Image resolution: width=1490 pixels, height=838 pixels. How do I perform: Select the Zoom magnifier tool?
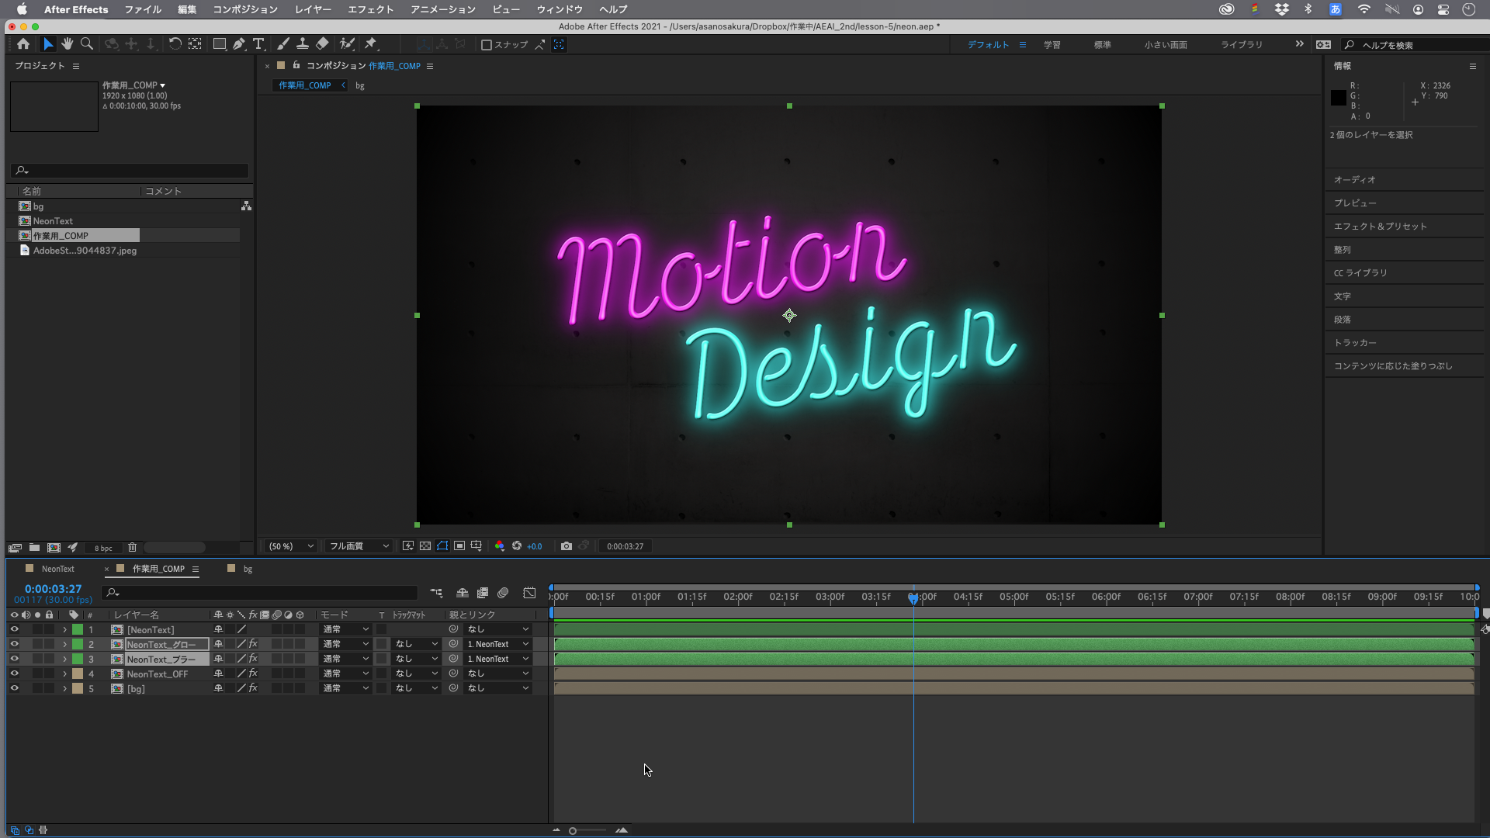(87, 44)
